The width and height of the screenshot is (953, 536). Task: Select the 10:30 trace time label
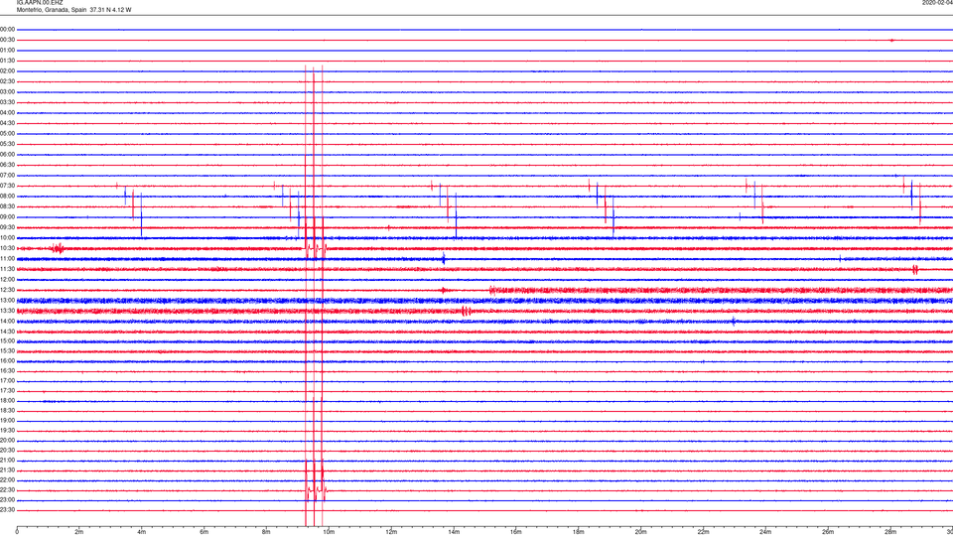[x=8, y=248]
